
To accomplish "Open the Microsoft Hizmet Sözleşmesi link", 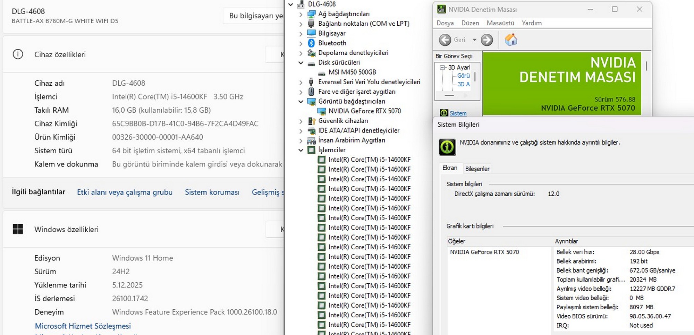I will (83, 326).
